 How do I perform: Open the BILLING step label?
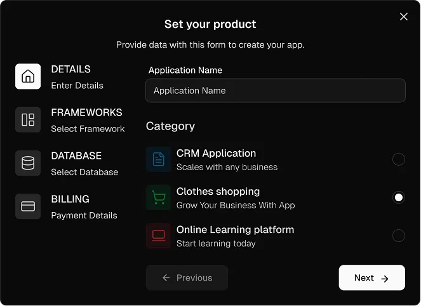coord(70,199)
